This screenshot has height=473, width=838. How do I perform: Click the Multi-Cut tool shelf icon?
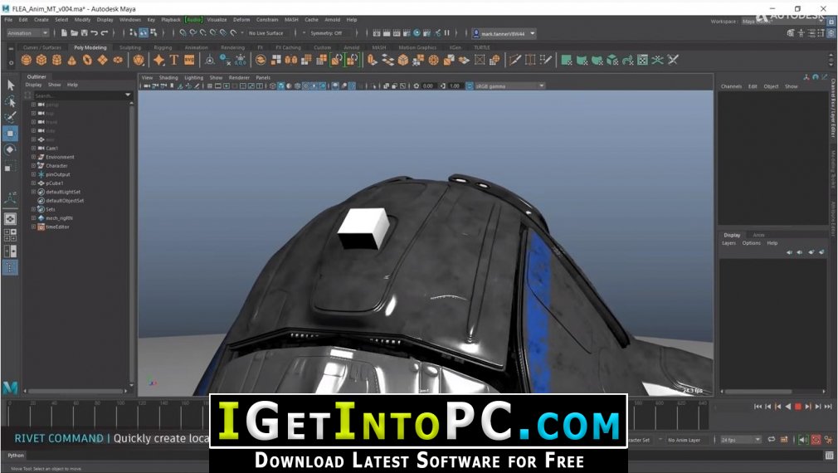[514, 60]
